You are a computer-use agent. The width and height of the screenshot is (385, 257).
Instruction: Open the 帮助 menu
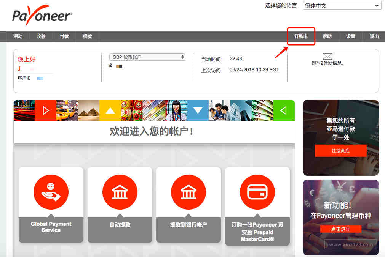[x=327, y=36]
